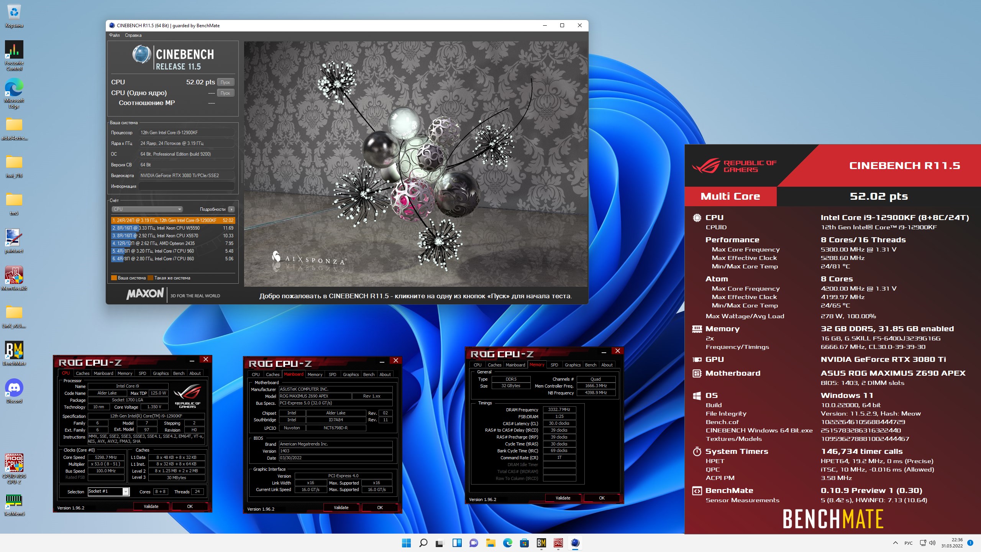
Task: Click OK in middle CPU-Z window
Action: [380, 508]
